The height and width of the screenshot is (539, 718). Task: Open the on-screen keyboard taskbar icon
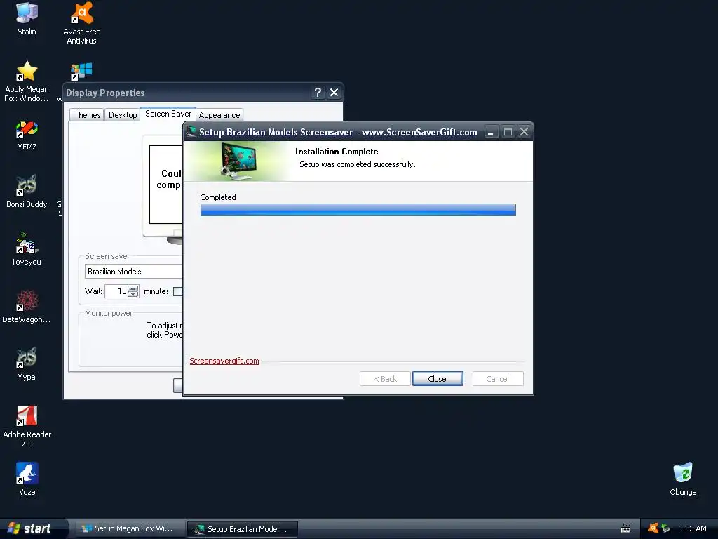point(625,529)
